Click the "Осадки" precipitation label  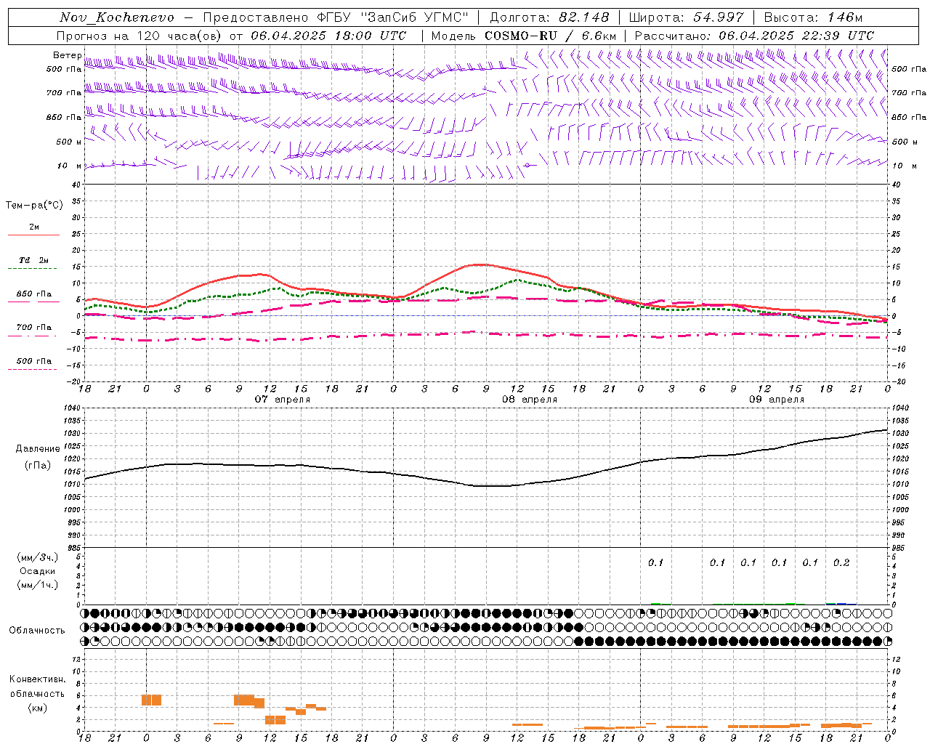click(38, 571)
